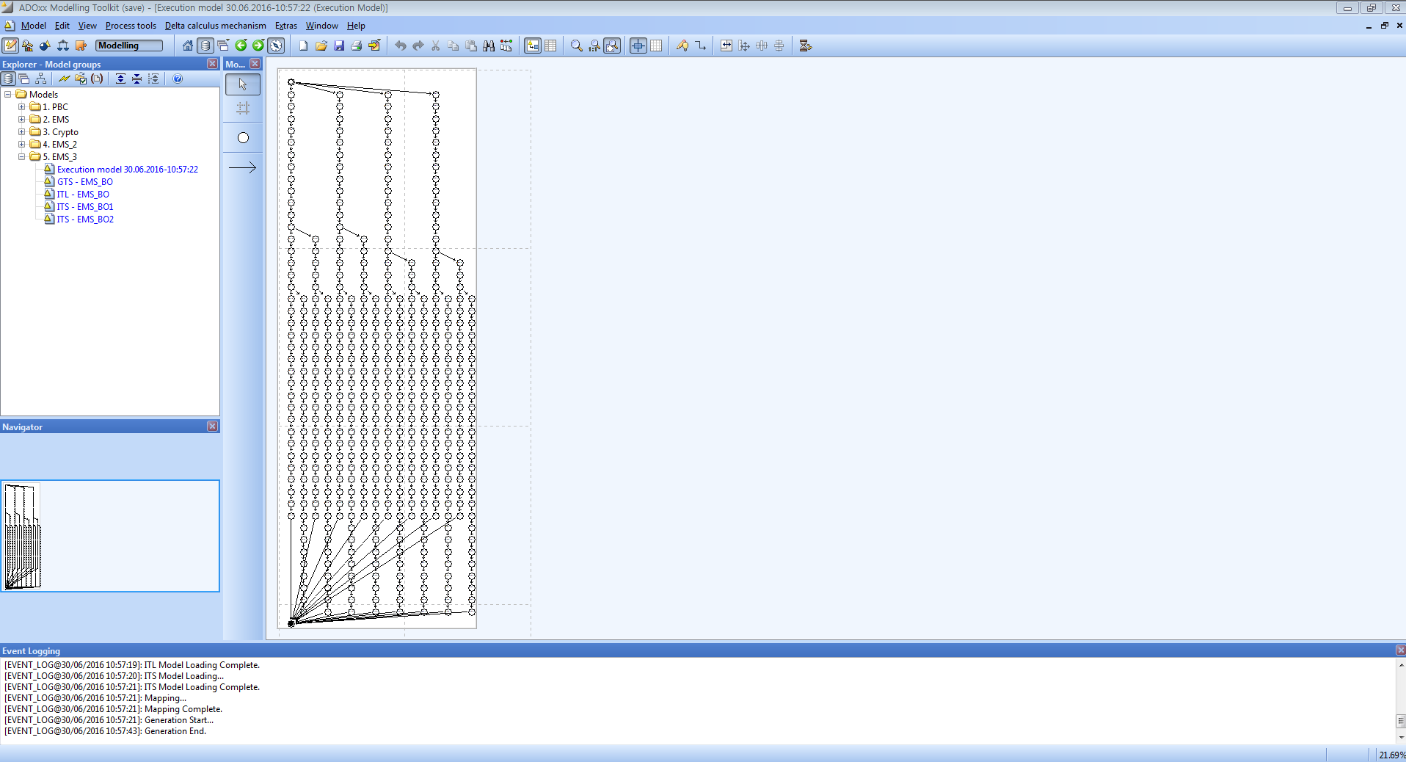
Task: Toggle the Explorer database view toolbar button
Action: pos(205,46)
